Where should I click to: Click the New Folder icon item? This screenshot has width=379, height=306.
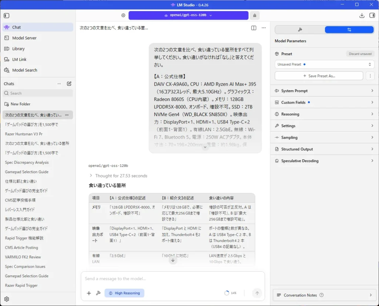pos(17,104)
